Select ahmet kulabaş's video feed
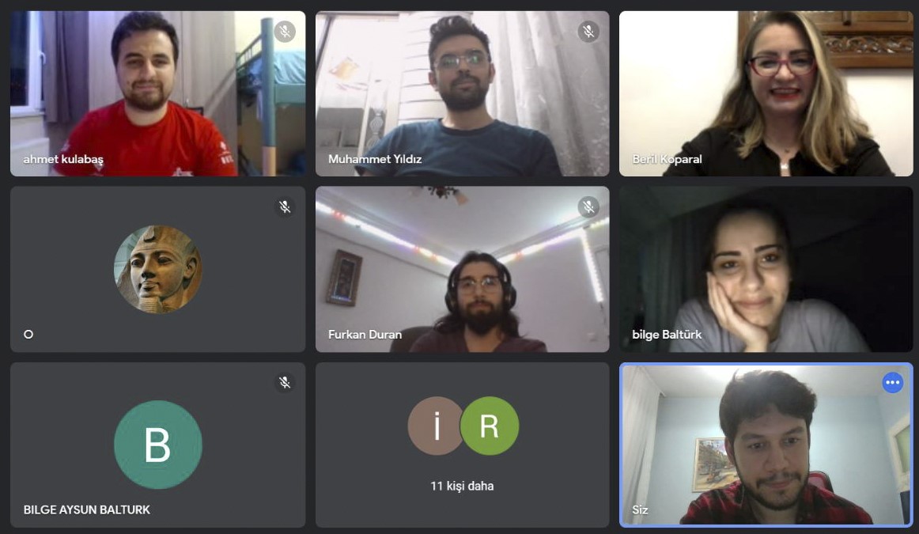The width and height of the screenshot is (919, 534). pos(157,94)
